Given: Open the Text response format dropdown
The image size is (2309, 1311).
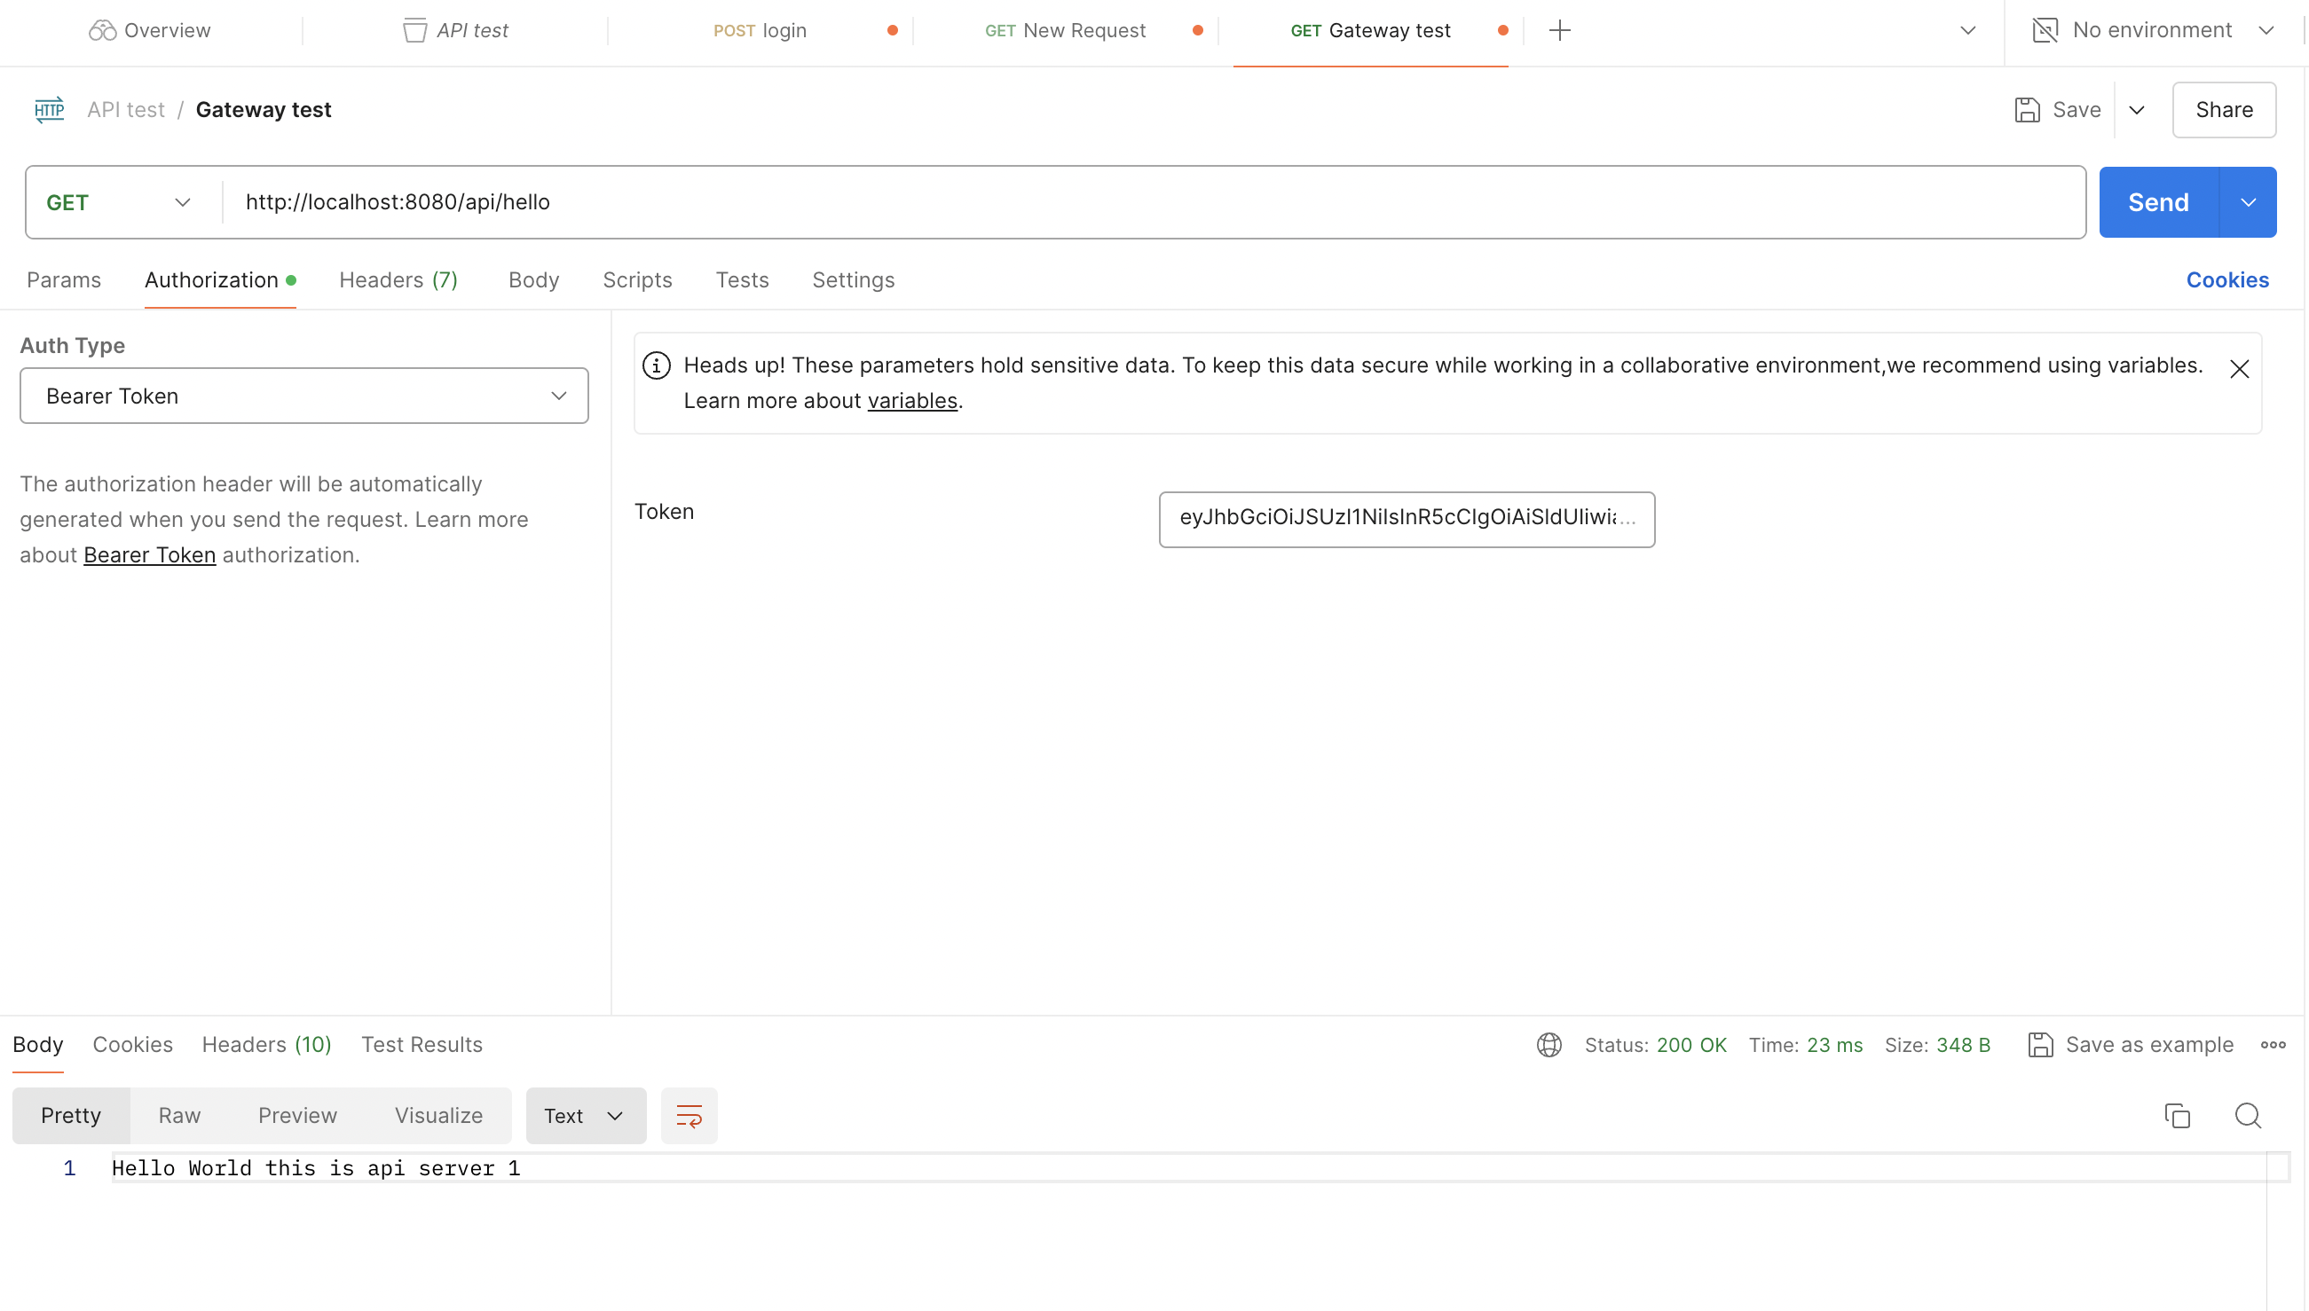Looking at the screenshot, I should coord(586,1116).
